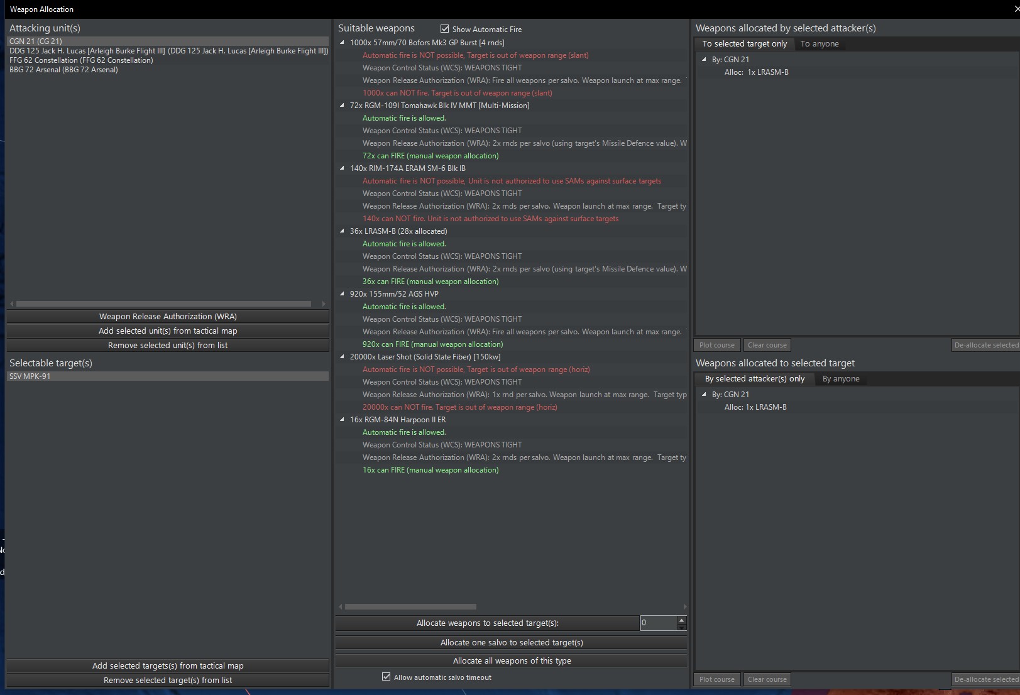This screenshot has height=695, width=1020.
Task: Collapse By: CGN 21 under allocated to target
Action: [x=704, y=395]
